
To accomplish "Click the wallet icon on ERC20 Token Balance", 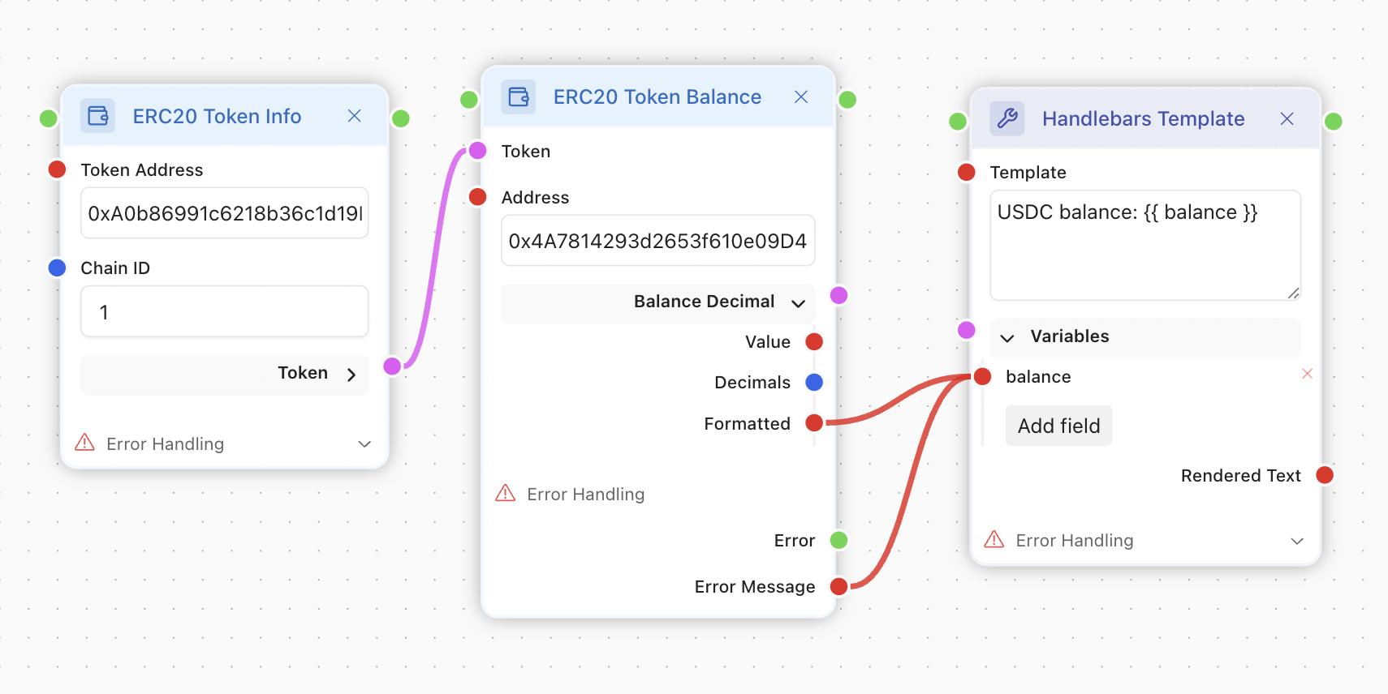I will click(x=518, y=97).
